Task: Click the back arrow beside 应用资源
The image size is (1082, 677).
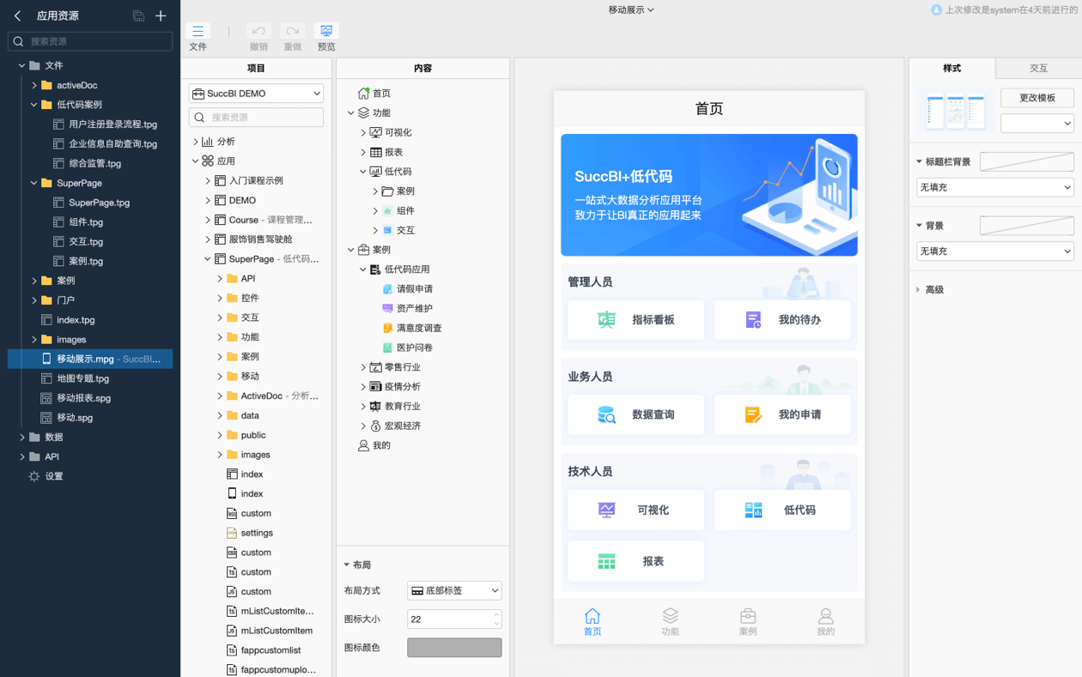Action: tap(18, 15)
